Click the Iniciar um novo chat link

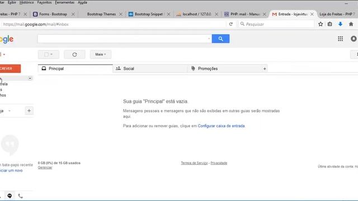[11, 170]
